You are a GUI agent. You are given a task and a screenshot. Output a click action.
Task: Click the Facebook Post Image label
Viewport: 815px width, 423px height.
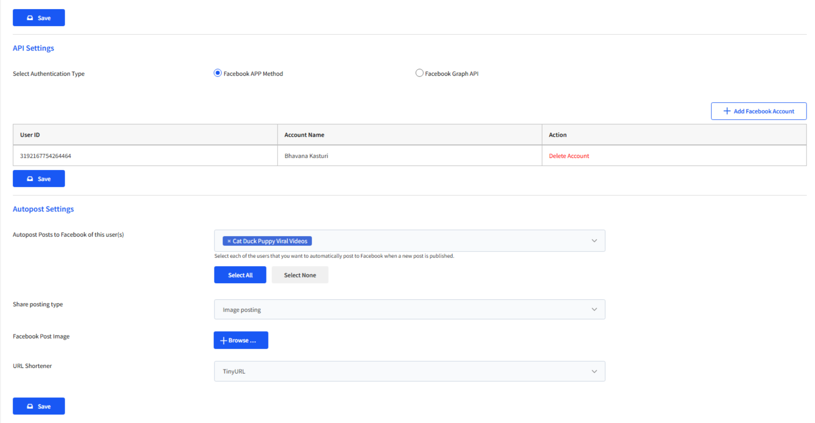click(x=41, y=336)
